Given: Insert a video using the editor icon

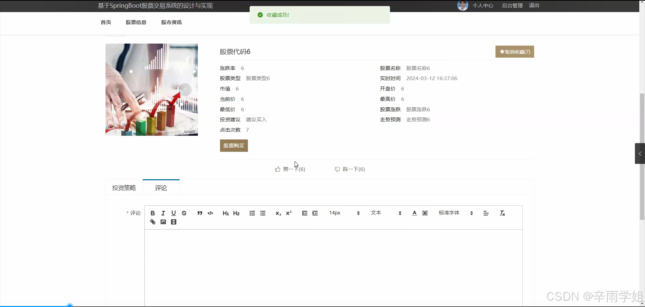Looking at the screenshot, I should point(173,222).
